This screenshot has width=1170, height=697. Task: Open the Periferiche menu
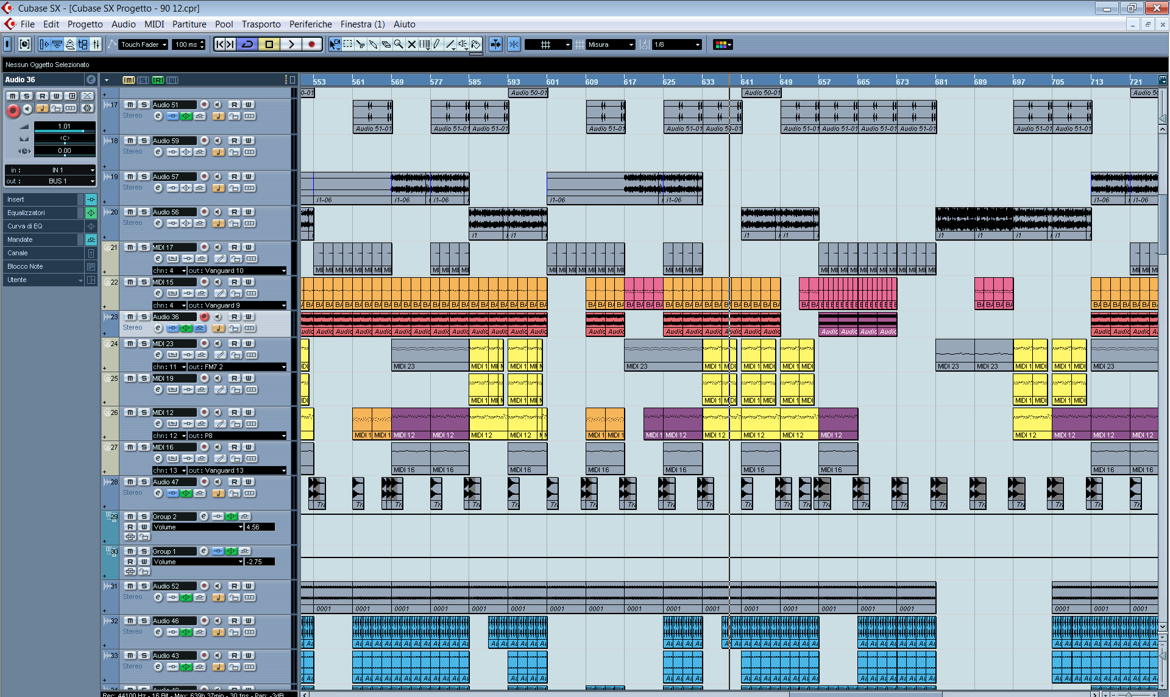pos(310,24)
